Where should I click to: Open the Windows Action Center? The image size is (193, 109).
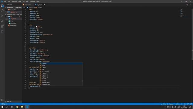[190, 107]
